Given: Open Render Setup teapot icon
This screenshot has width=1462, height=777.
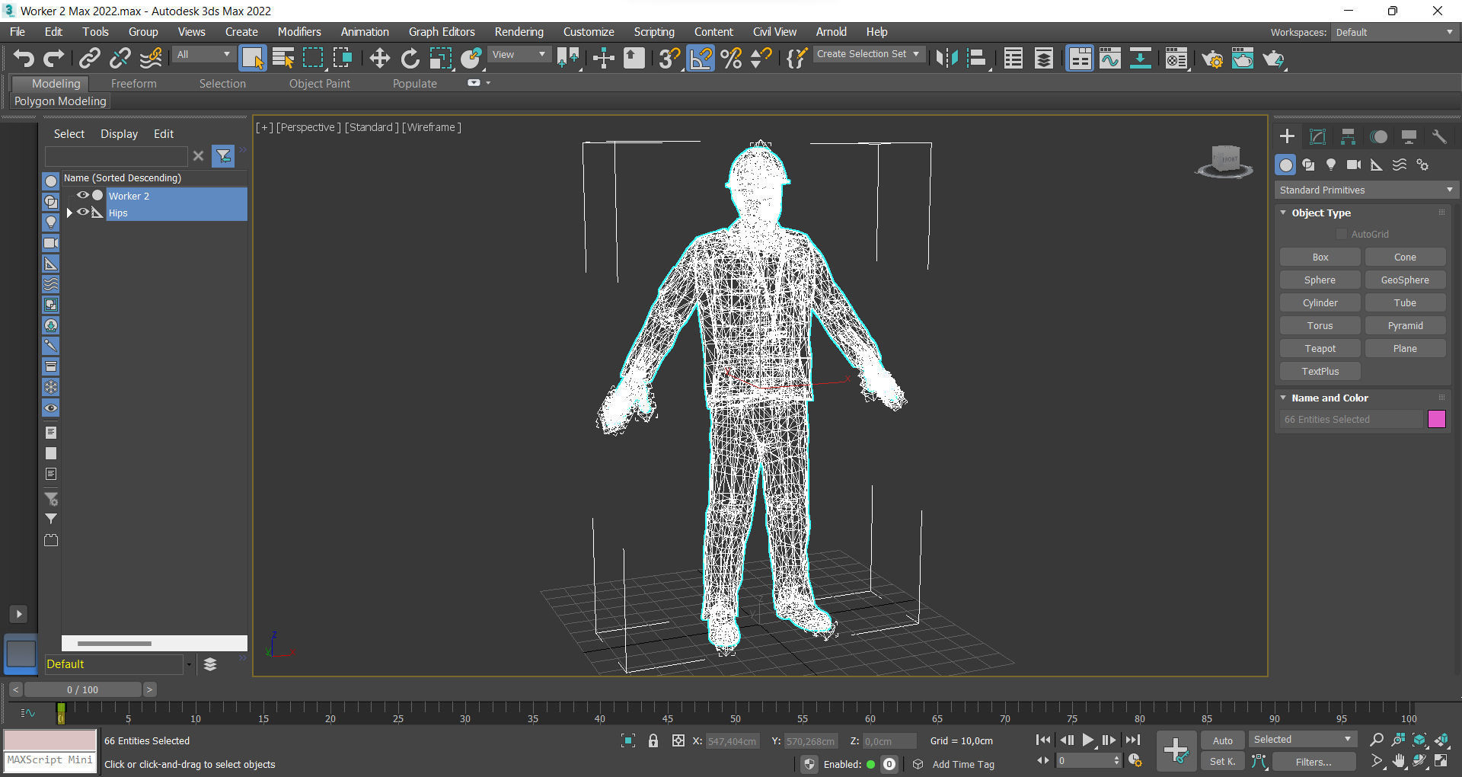Looking at the screenshot, I should [x=1212, y=58].
